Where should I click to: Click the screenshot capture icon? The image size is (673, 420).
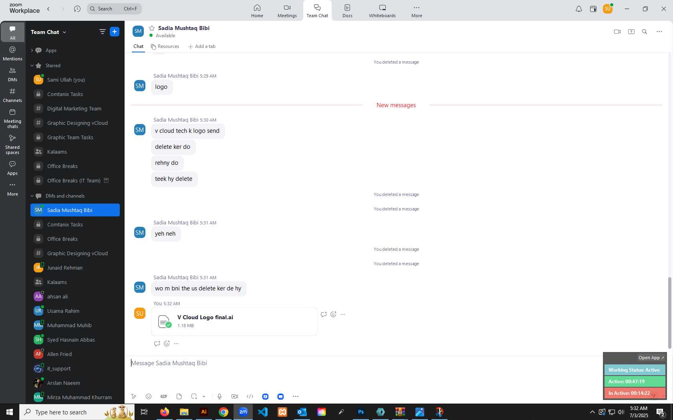click(194, 396)
